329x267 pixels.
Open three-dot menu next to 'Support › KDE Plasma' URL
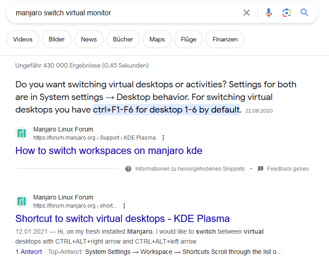click(163, 138)
